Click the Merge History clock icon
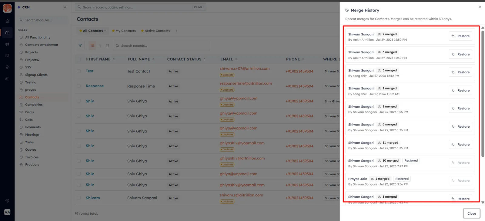 click(347, 10)
